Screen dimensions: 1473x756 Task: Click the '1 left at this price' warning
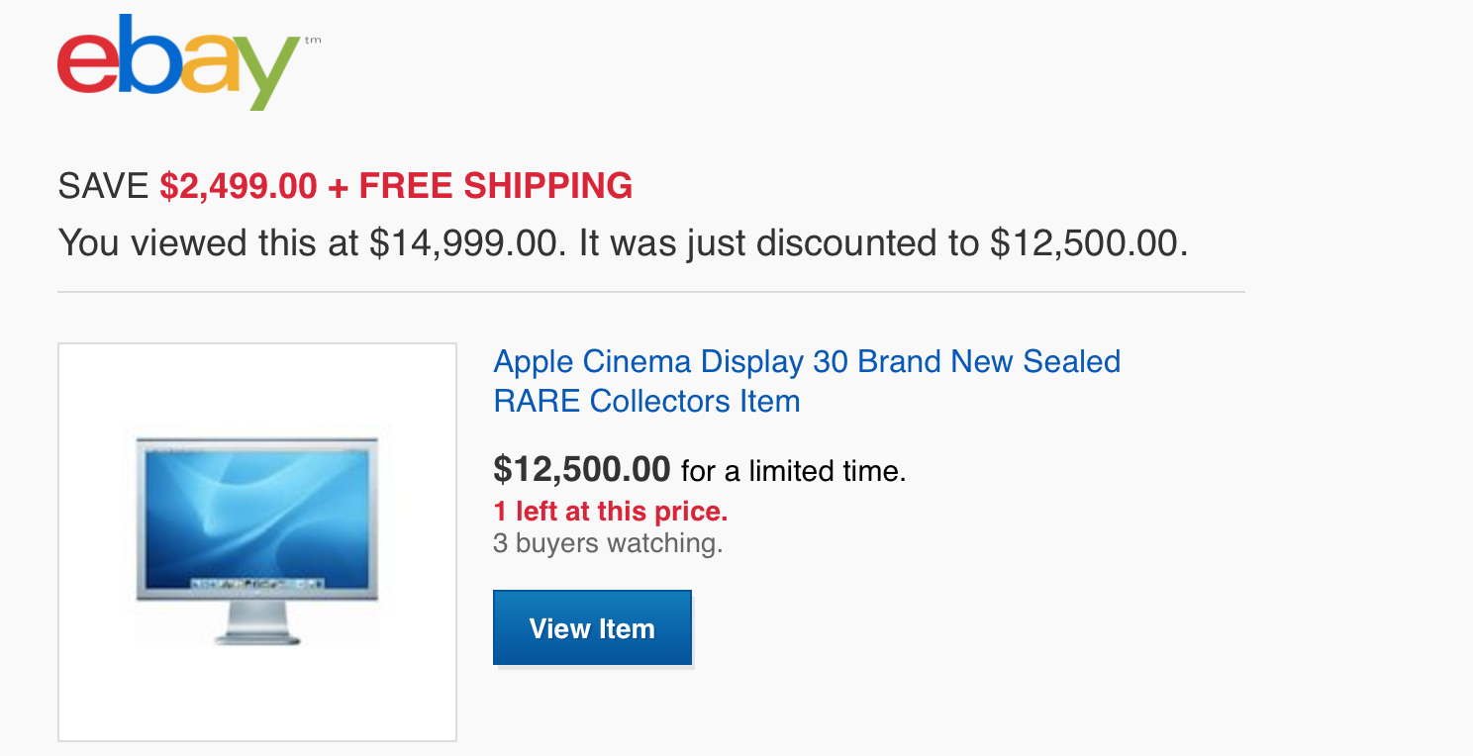coord(611,512)
